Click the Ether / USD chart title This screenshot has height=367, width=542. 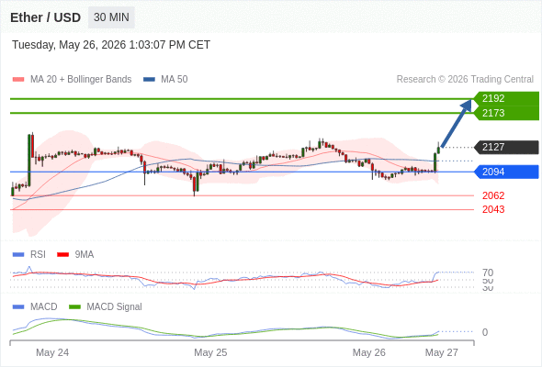coord(45,17)
